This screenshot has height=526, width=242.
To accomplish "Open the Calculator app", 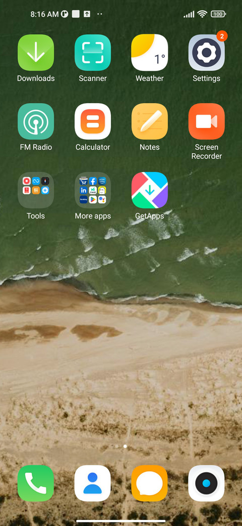I will (93, 121).
